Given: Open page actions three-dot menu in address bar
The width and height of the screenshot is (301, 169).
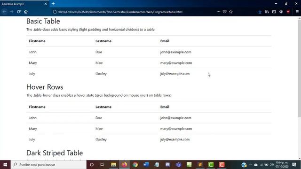Looking at the screenshot, I should click(x=218, y=12).
